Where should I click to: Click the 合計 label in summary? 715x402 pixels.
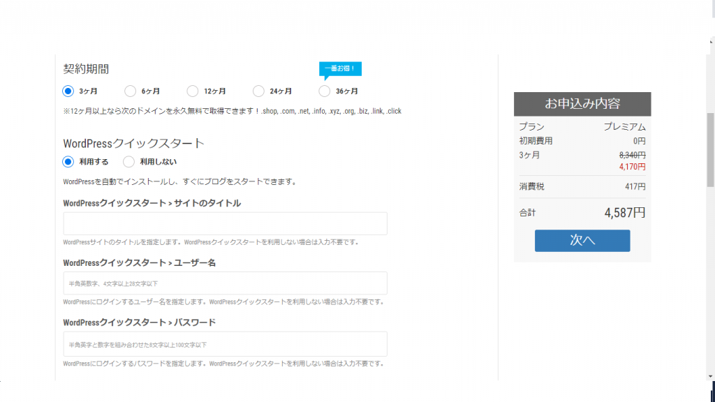pos(528,213)
